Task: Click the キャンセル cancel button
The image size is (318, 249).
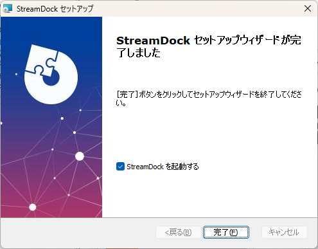Action: 284,232
